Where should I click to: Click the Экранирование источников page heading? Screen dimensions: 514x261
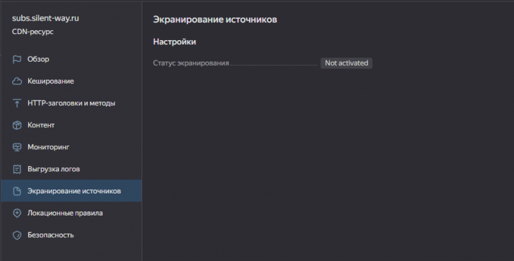pyautogui.click(x=215, y=19)
